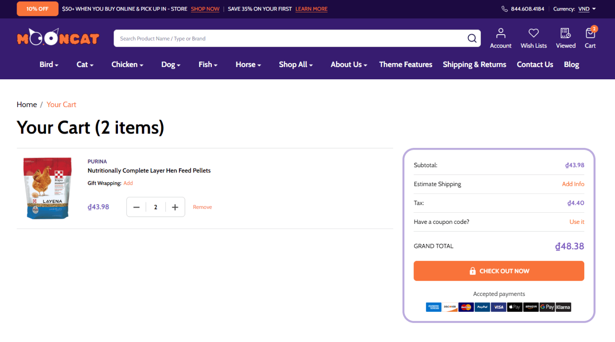615x342 pixels.
Task: Expand the Bird menu
Action: (x=49, y=64)
